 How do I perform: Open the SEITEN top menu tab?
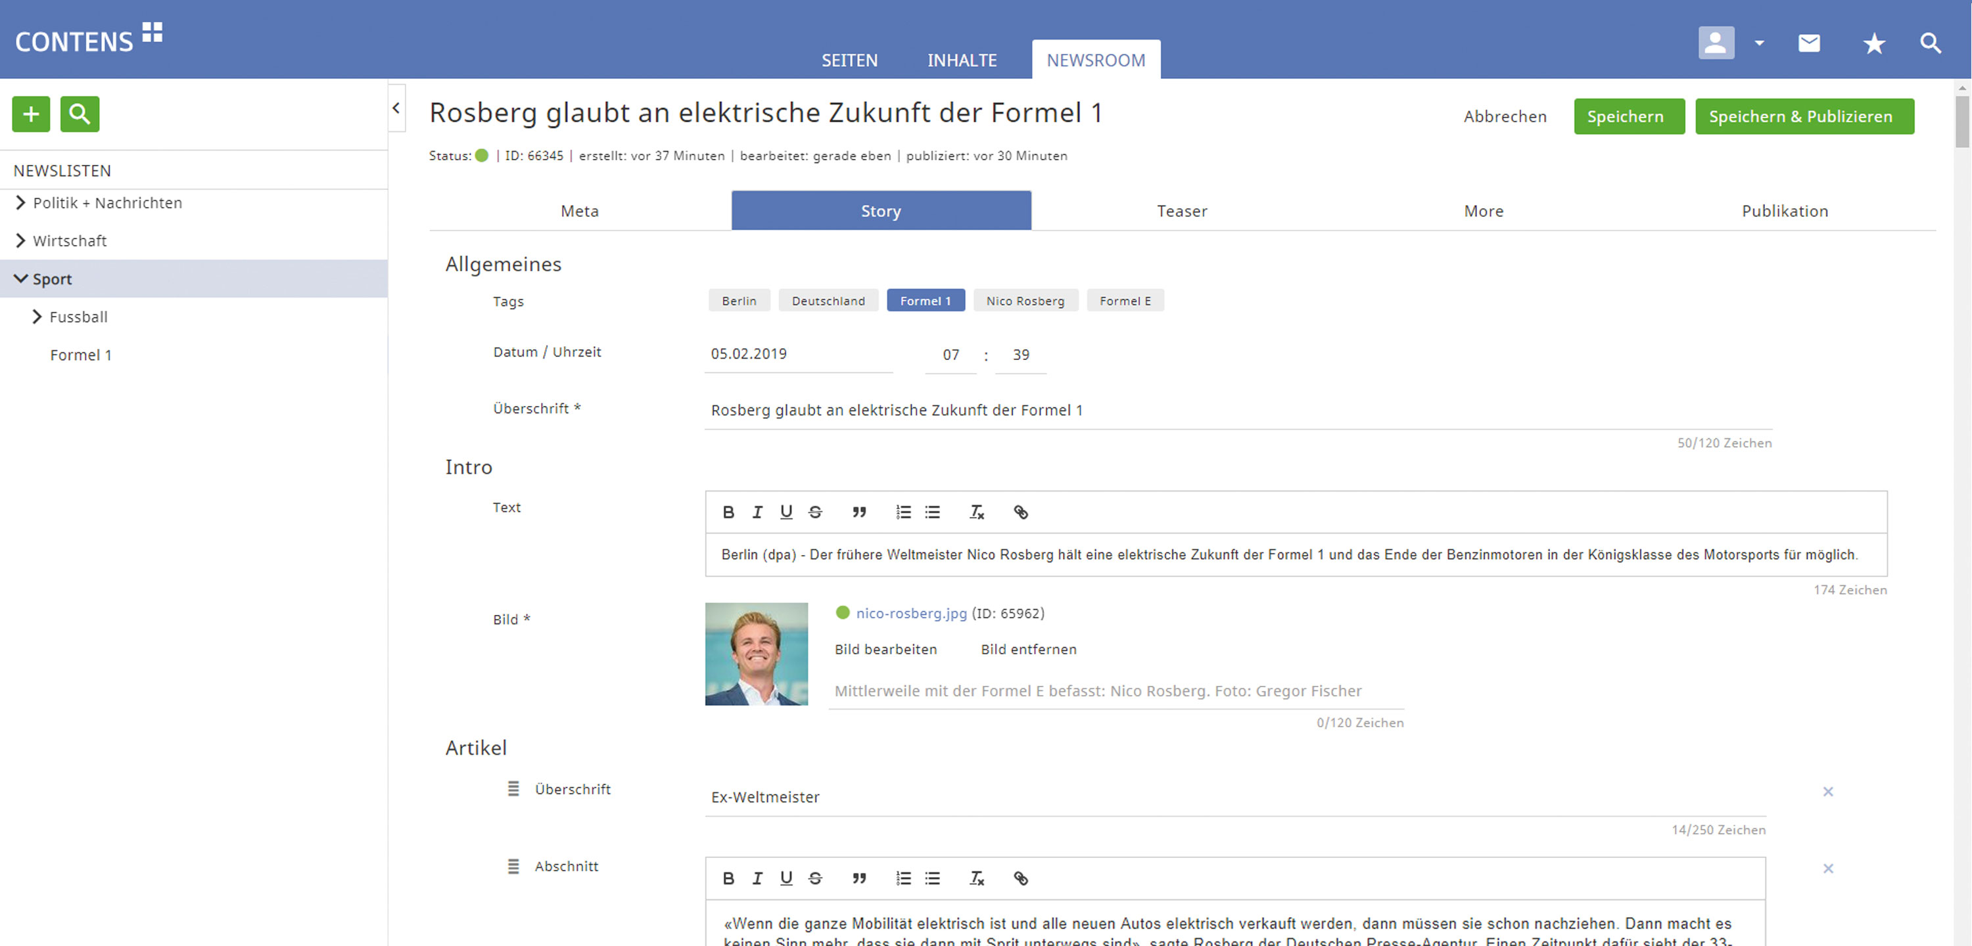849,60
